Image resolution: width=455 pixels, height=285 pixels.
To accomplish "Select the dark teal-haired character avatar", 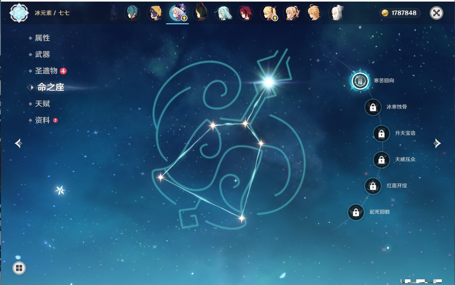I will point(132,13).
